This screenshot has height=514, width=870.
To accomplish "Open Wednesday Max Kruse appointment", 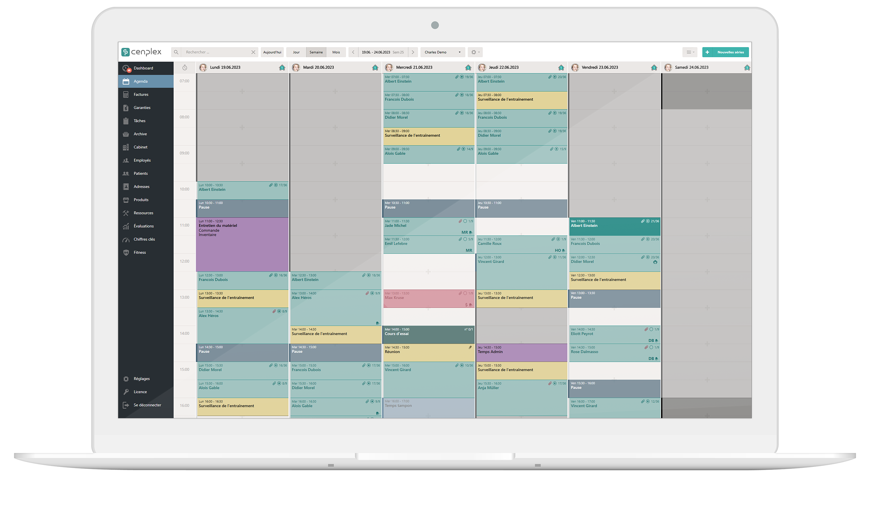I will coord(429,299).
